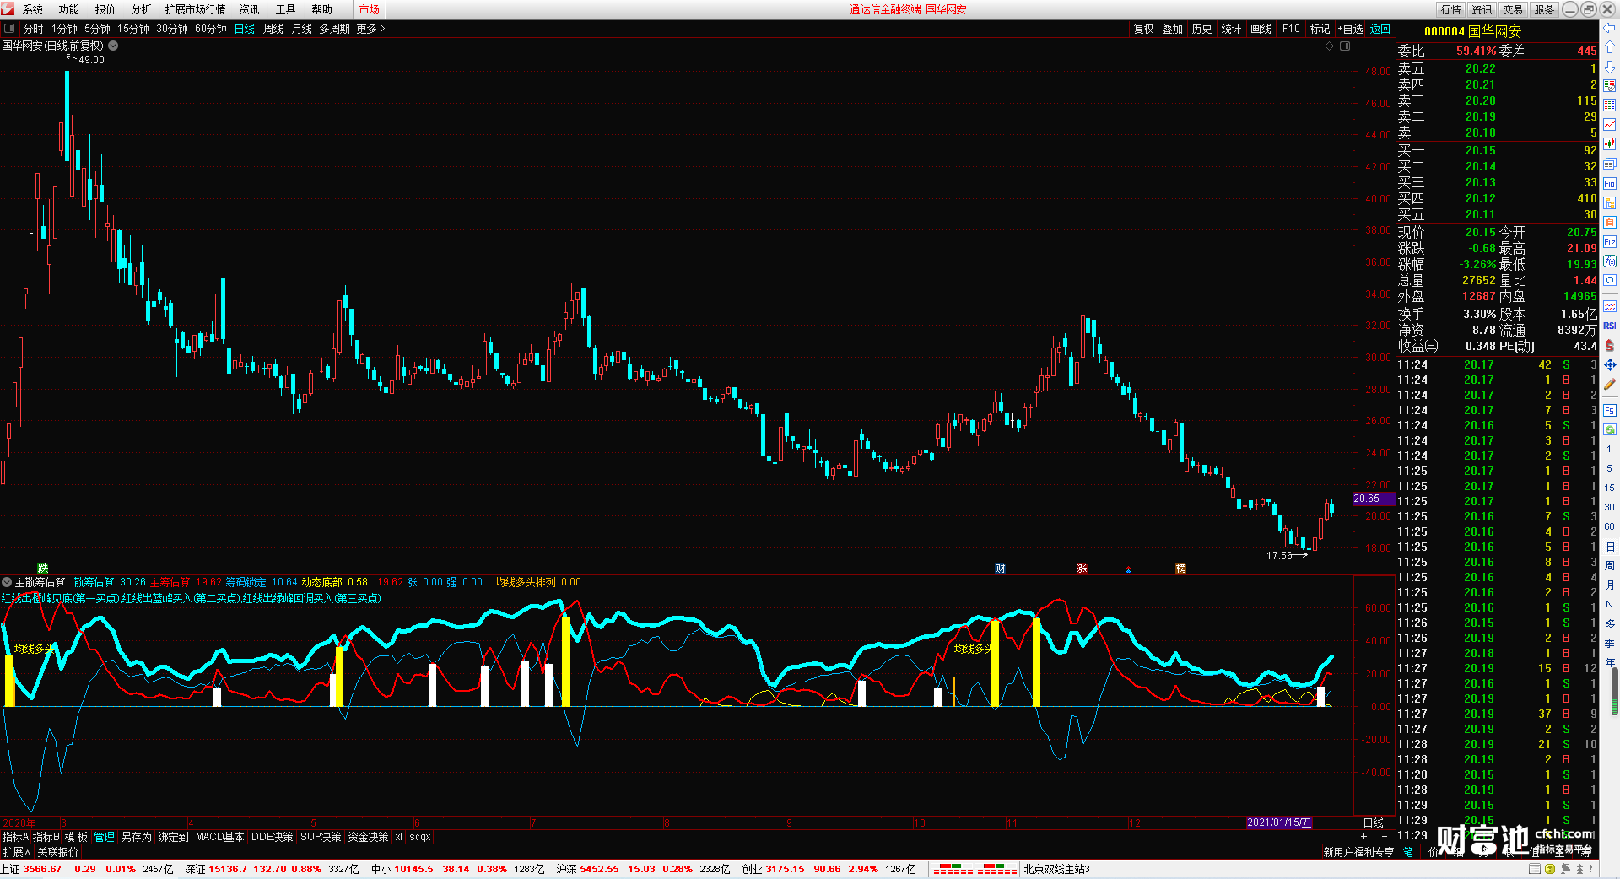Image resolution: width=1620 pixels, height=879 pixels.
Task: Click the 2021/01/15/五 date marker
Action: (x=1279, y=822)
